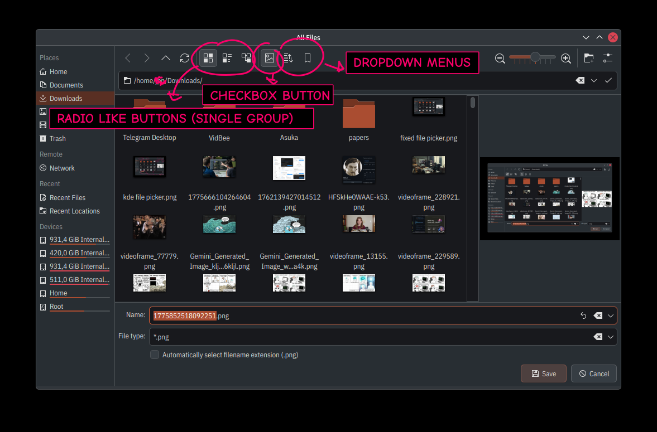
Task: Go back to the previous folder
Action: [128, 58]
